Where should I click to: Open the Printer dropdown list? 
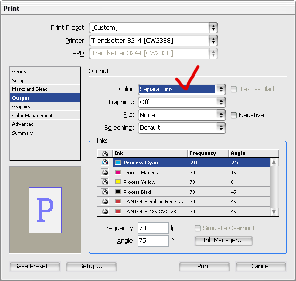click(x=153, y=41)
